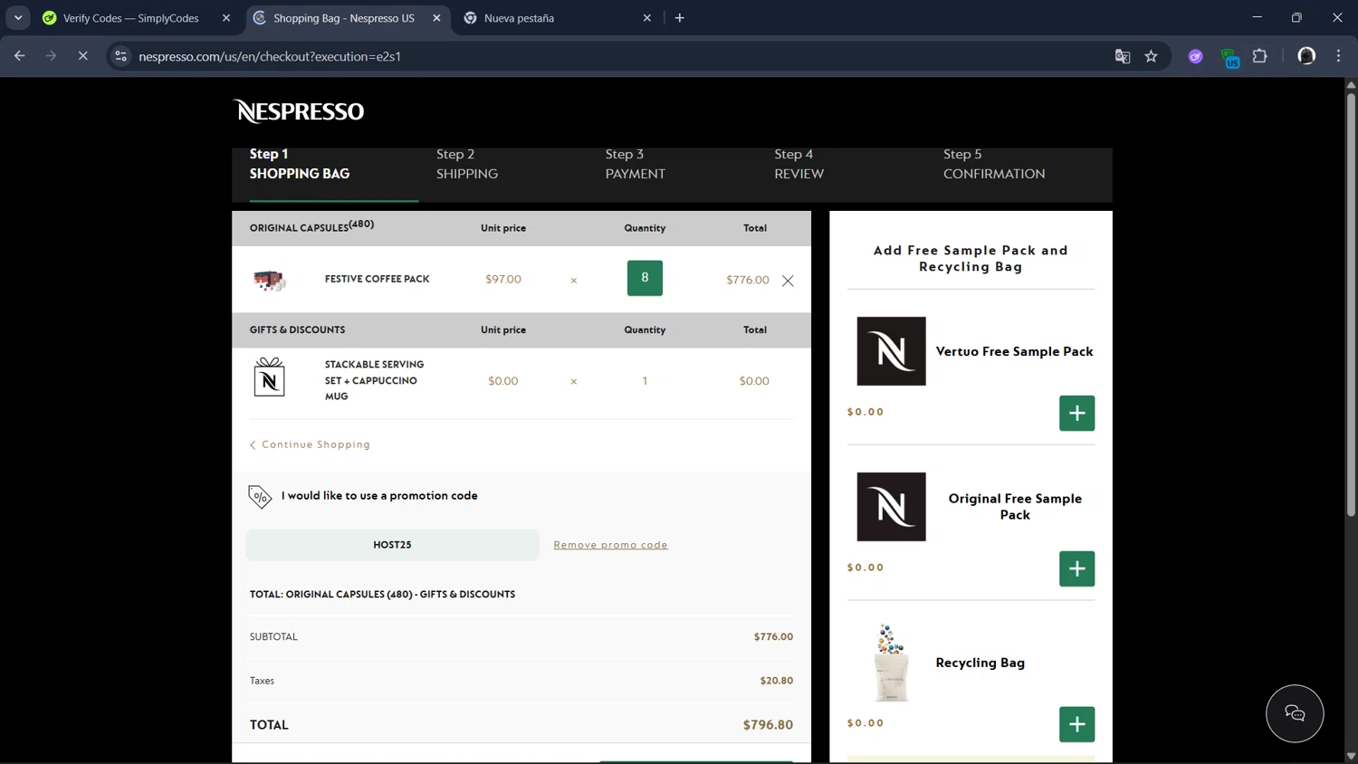Open the tab search dropdown arrow

click(18, 18)
